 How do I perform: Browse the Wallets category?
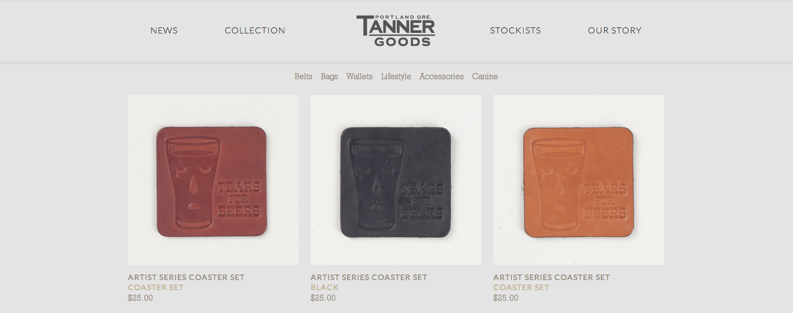(x=359, y=76)
